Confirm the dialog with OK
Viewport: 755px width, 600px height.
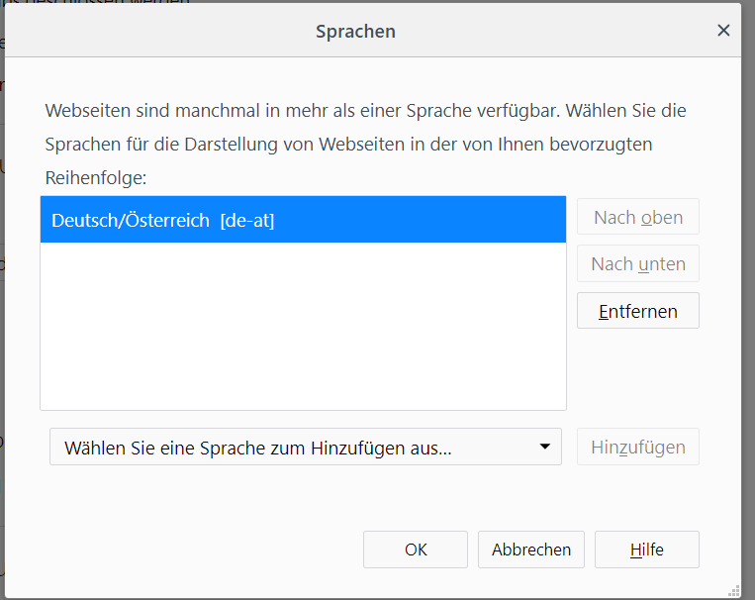tap(416, 550)
